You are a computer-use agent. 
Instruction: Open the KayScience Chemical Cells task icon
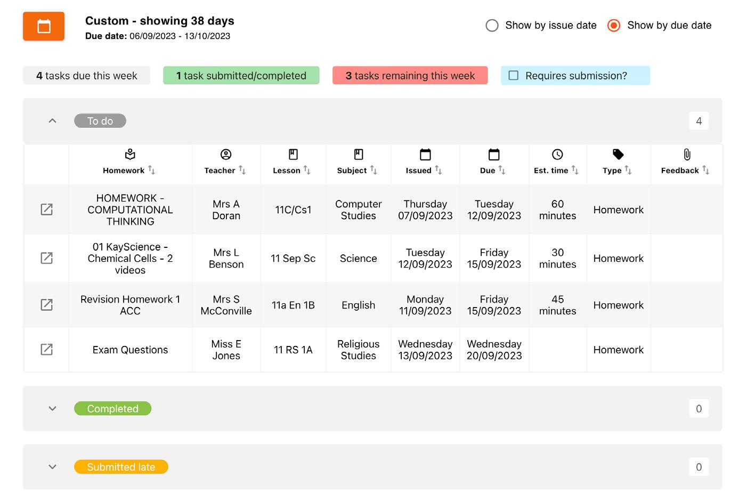coord(47,258)
